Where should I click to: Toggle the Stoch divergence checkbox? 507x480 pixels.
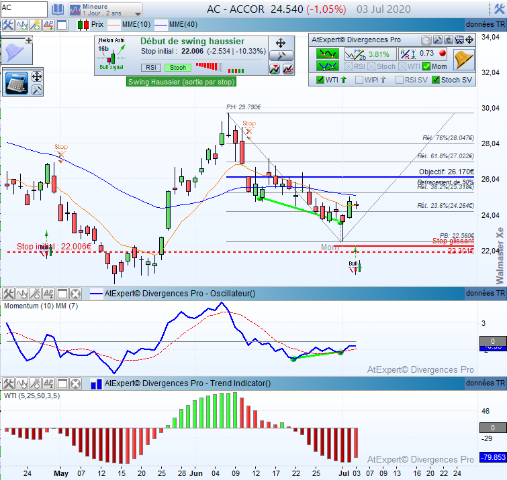point(371,66)
